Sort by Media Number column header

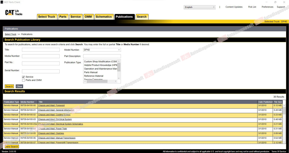click(29, 102)
